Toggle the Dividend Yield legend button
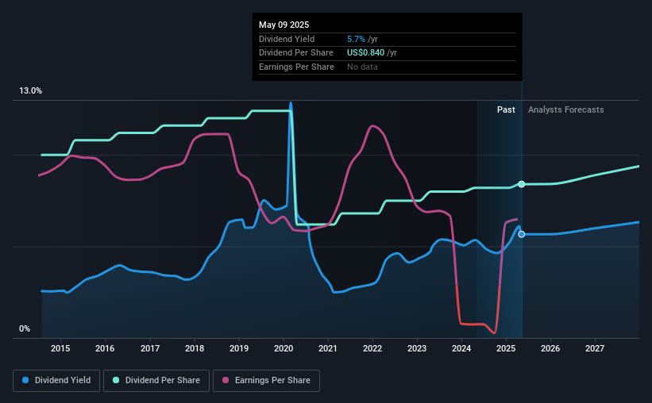 [x=56, y=381]
